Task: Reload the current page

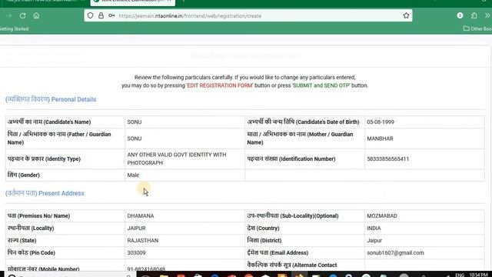Action: point(22,15)
